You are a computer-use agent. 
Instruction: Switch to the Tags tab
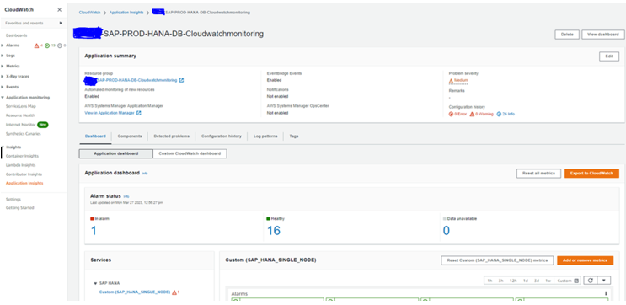point(294,136)
